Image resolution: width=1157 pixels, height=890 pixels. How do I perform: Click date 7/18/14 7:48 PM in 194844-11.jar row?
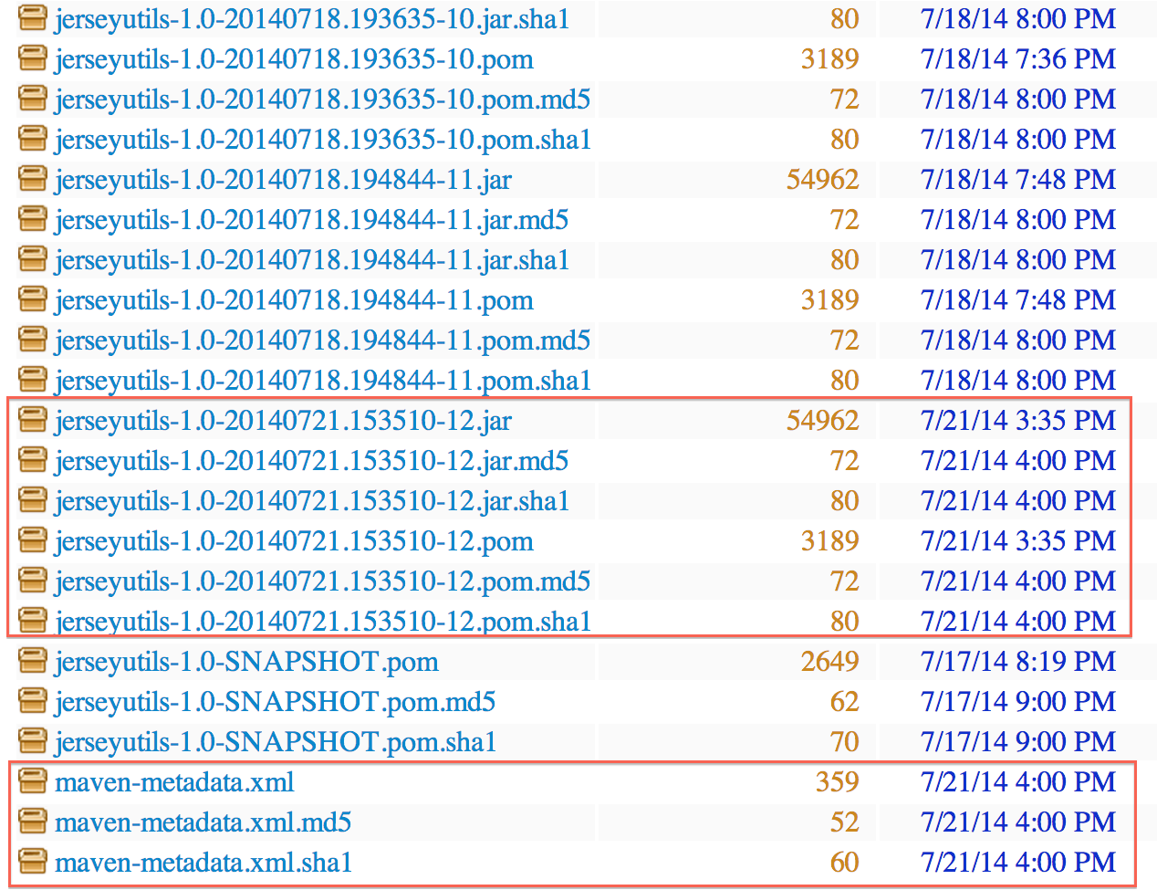click(x=1018, y=180)
